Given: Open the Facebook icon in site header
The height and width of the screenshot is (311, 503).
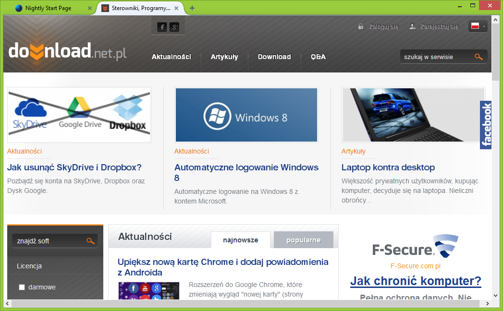Looking at the screenshot, I should coord(162,27).
